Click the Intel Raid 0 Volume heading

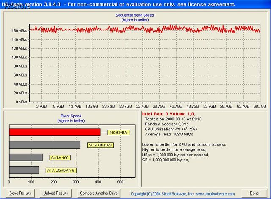pos(169,114)
